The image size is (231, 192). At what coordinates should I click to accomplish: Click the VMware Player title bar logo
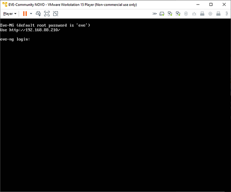tap(5, 4)
